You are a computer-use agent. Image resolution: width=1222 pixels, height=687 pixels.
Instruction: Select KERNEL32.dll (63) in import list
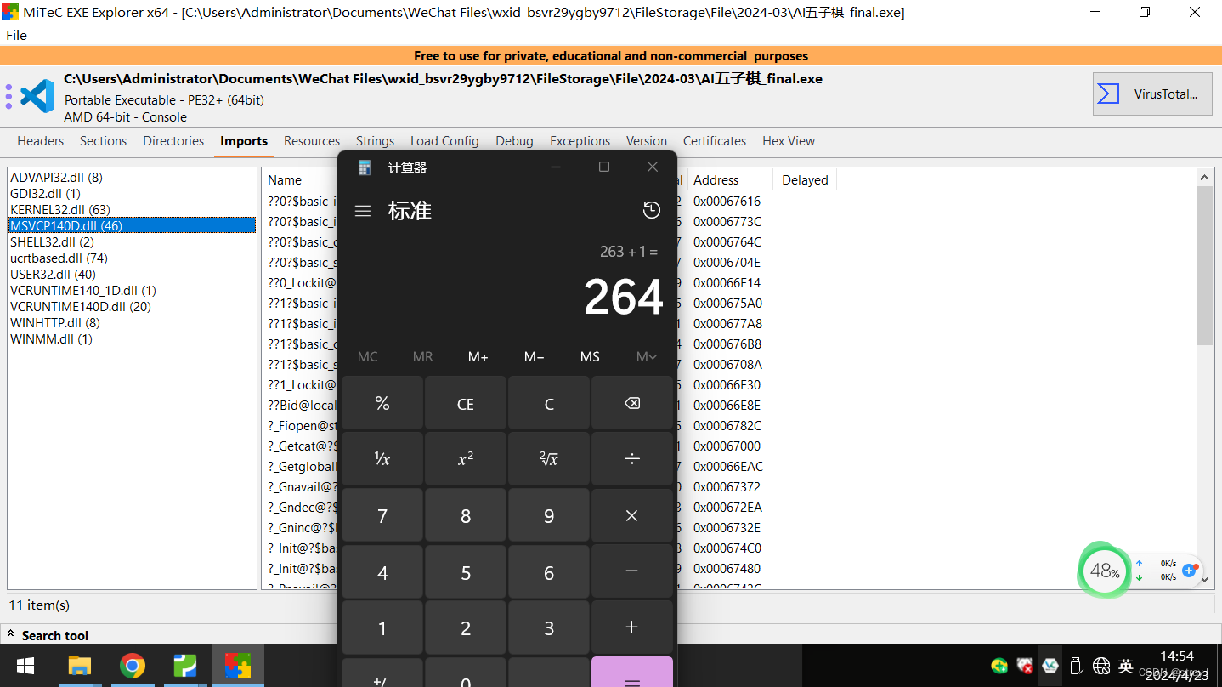point(60,210)
